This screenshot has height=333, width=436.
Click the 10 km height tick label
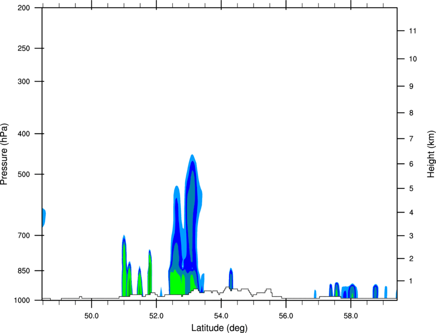[x=413, y=59]
